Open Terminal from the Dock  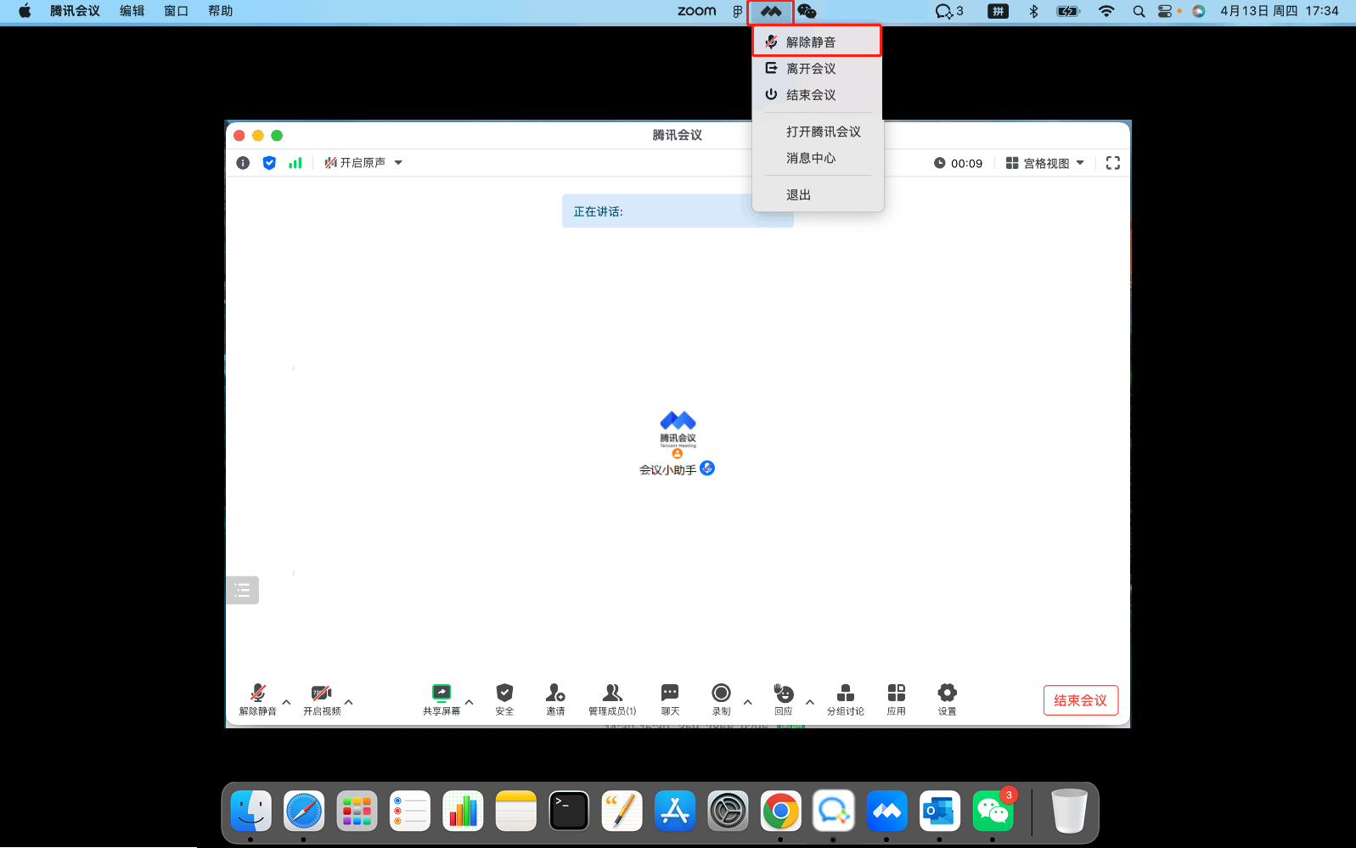569,811
